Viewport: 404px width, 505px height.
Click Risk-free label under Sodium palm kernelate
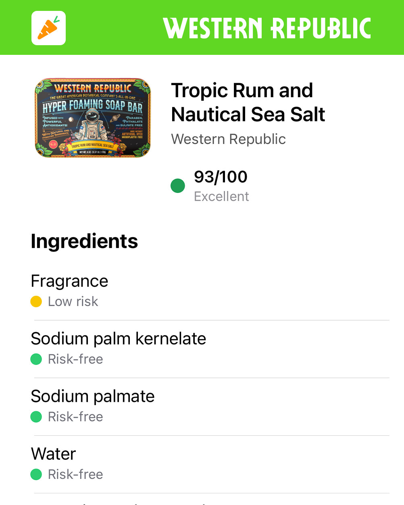(75, 359)
